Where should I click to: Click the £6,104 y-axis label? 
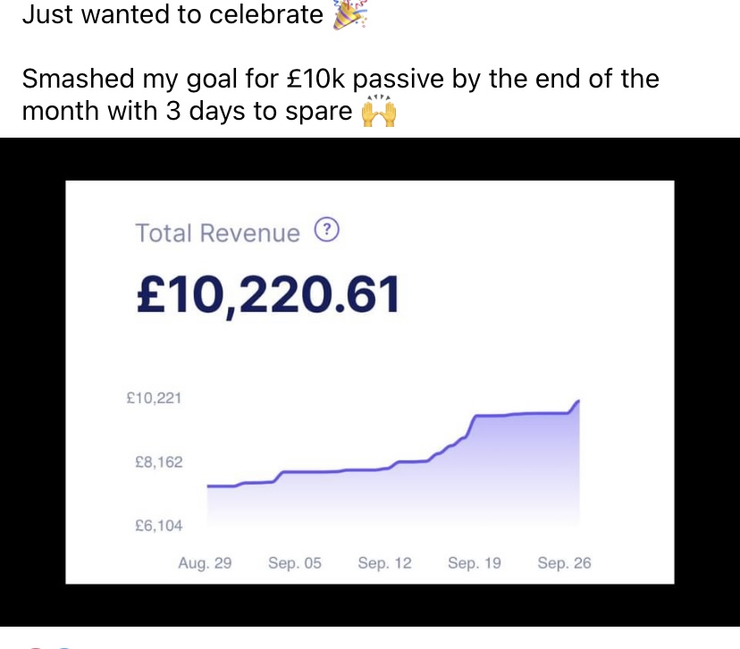click(x=158, y=526)
